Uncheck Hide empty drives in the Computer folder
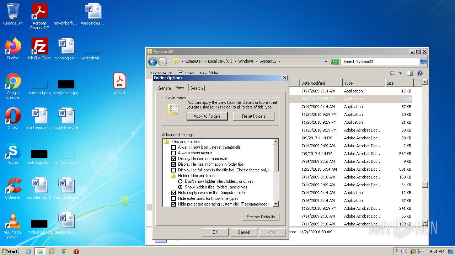455x256 pixels. click(x=174, y=193)
